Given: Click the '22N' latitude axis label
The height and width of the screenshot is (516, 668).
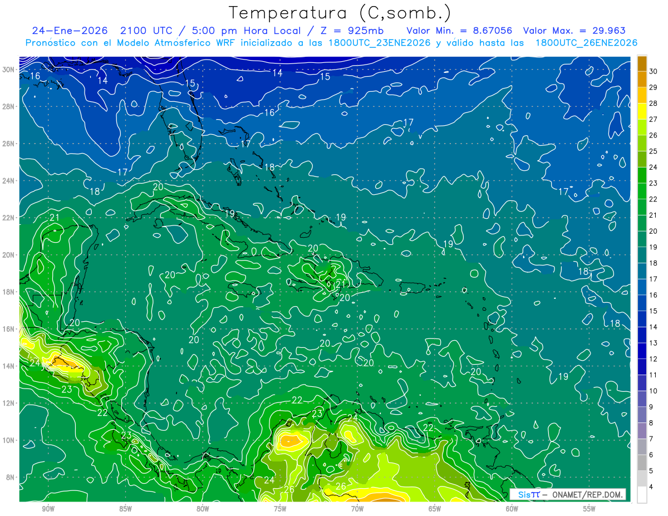Looking at the screenshot, I should pyautogui.click(x=9, y=218).
